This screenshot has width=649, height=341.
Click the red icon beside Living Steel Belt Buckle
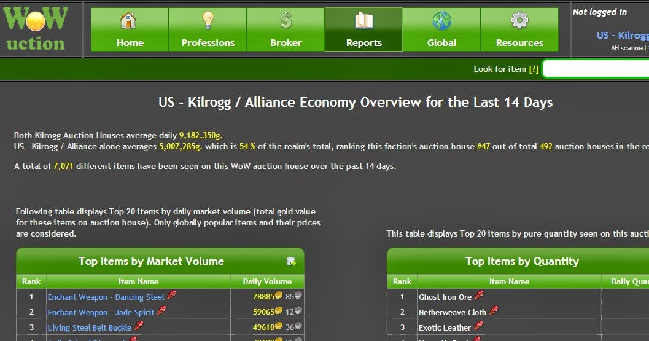139,326
